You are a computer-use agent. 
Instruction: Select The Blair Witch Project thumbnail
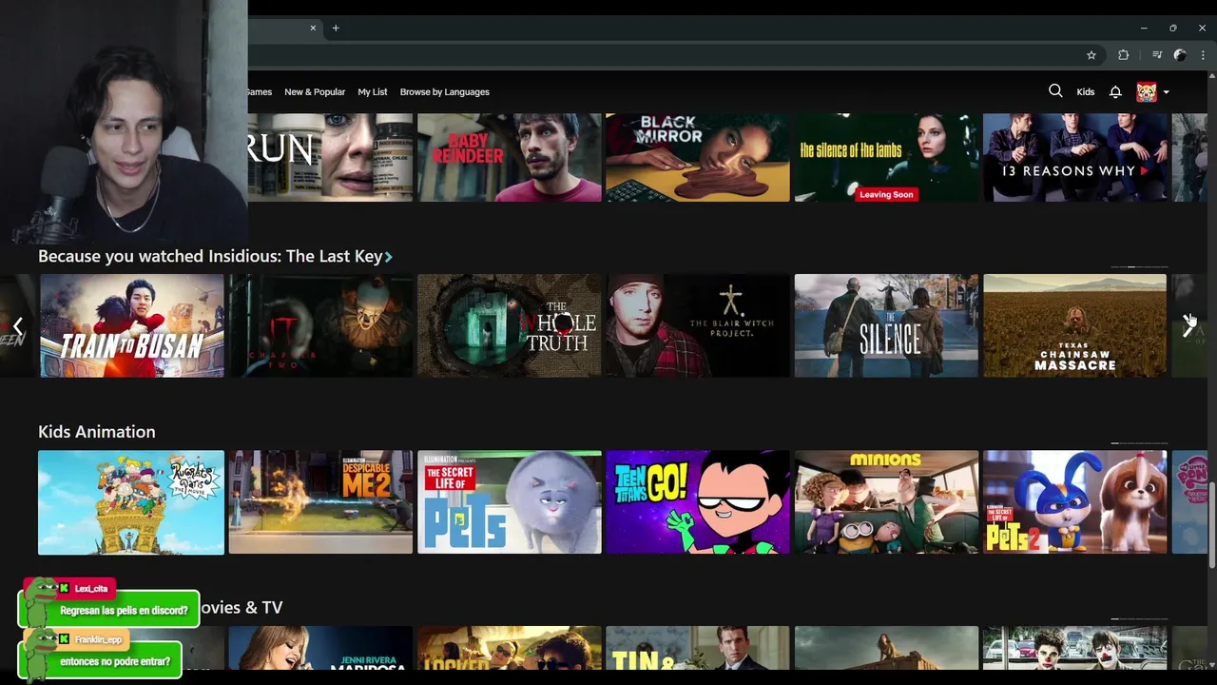coord(698,325)
